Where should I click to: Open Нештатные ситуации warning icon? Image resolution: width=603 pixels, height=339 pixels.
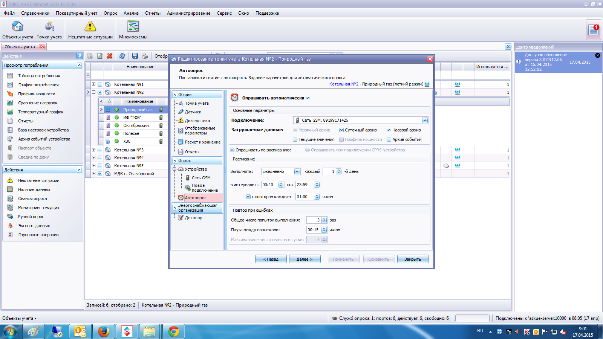click(x=90, y=30)
